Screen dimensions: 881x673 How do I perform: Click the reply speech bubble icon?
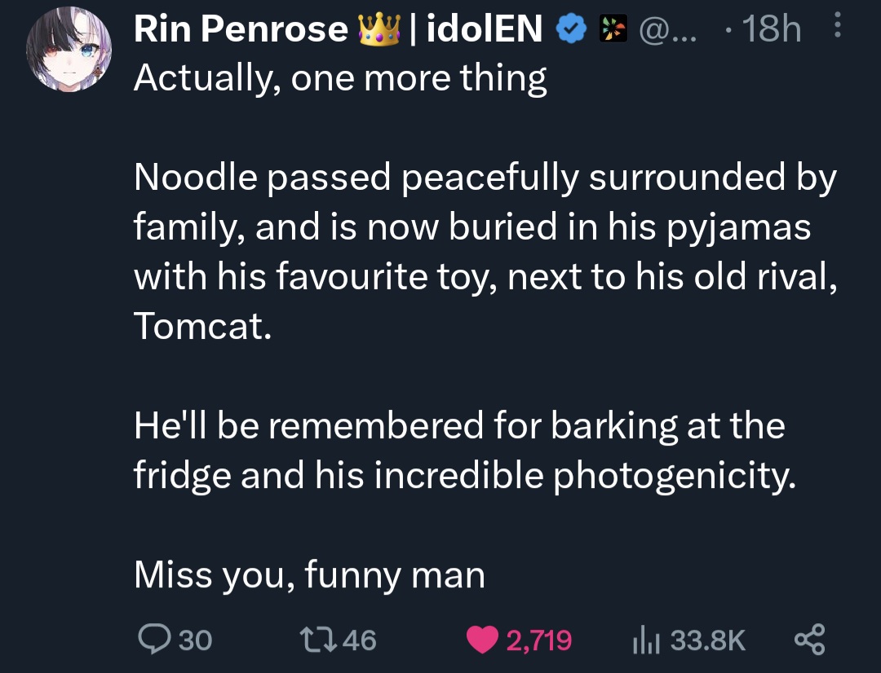point(154,640)
